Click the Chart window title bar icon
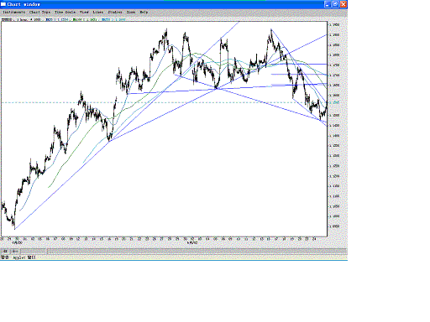Viewport: 430px width, 322px height. 3,4
